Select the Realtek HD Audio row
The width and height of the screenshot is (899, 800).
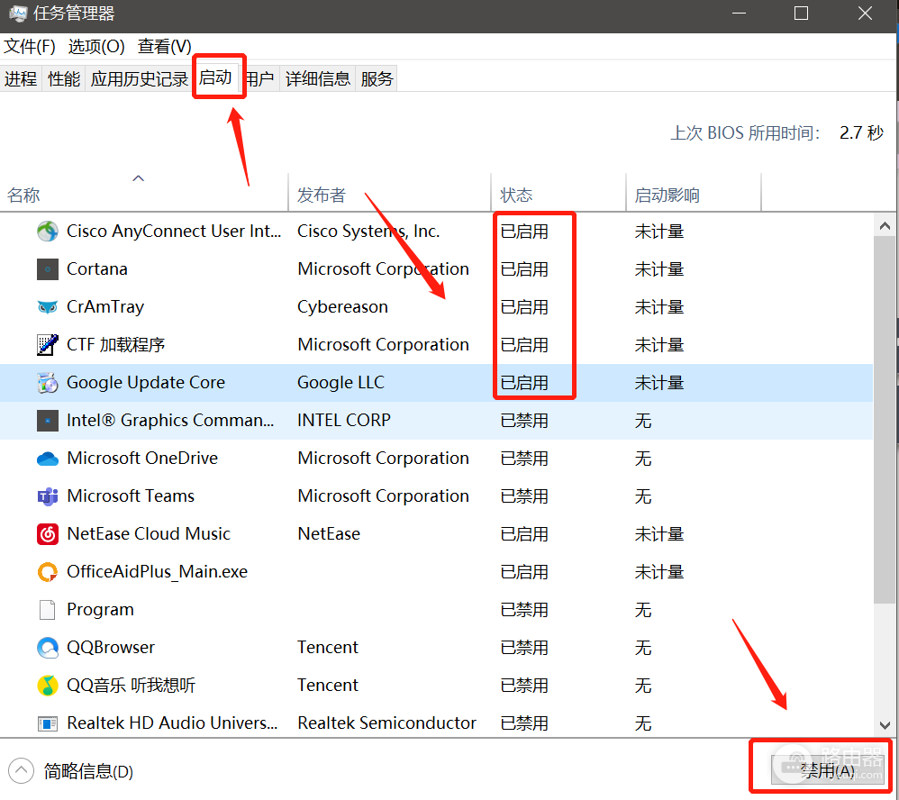click(436, 723)
